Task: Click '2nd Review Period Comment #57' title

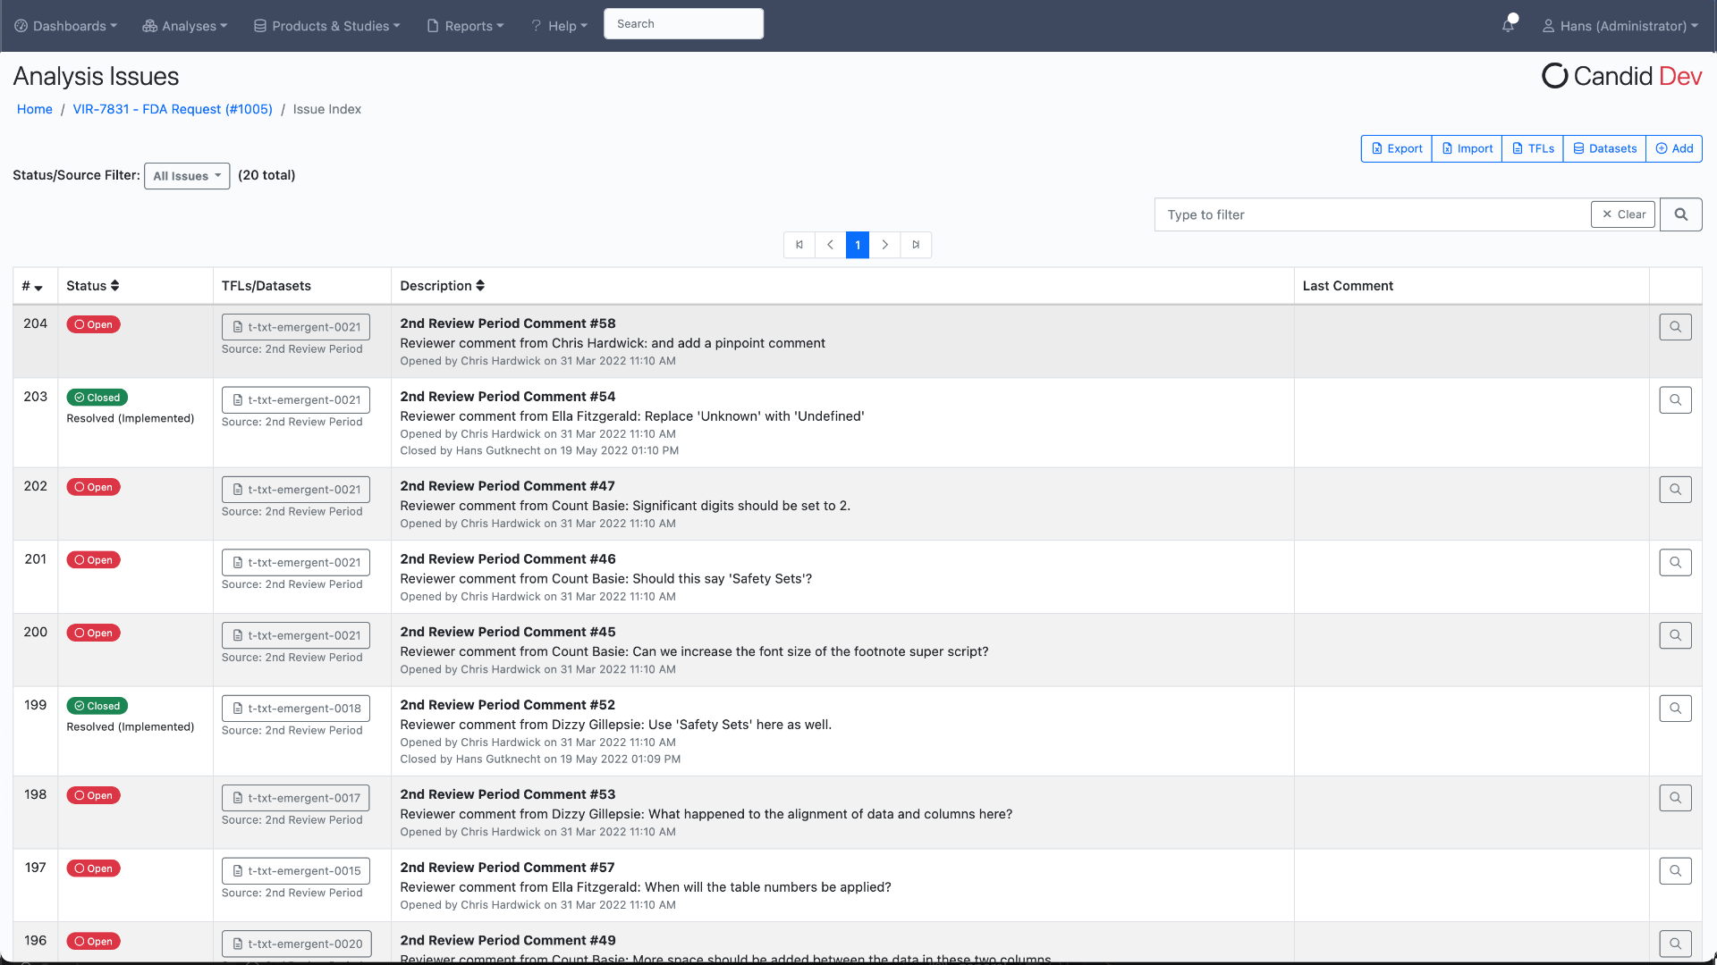Action: tap(508, 868)
